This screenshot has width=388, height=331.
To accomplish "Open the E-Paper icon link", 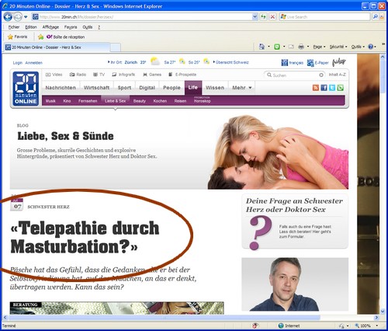I will (x=317, y=63).
